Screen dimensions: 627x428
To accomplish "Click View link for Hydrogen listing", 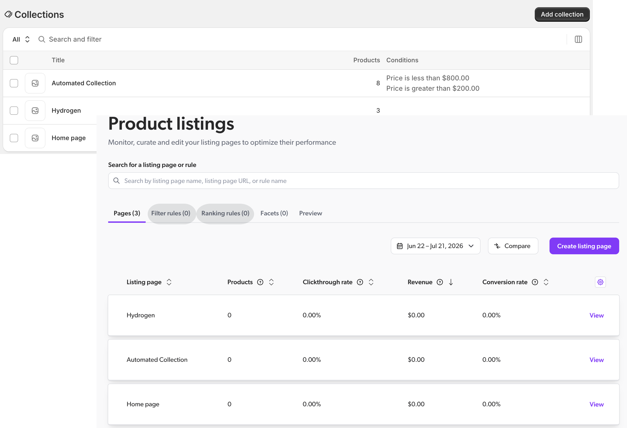I will (x=596, y=315).
